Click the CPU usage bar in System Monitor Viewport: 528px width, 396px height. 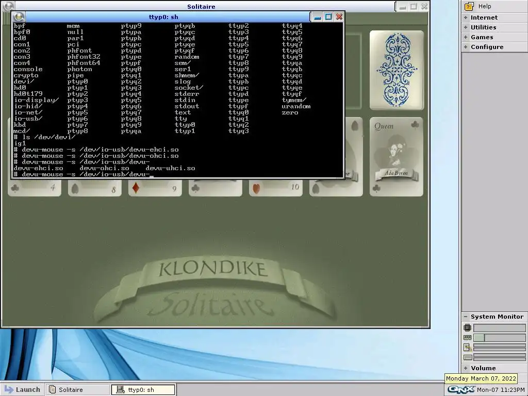(499, 327)
